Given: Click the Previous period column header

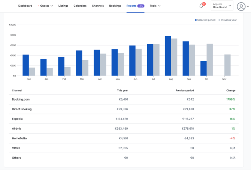Looking at the screenshot, I should pyautogui.click(x=185, y=90).
